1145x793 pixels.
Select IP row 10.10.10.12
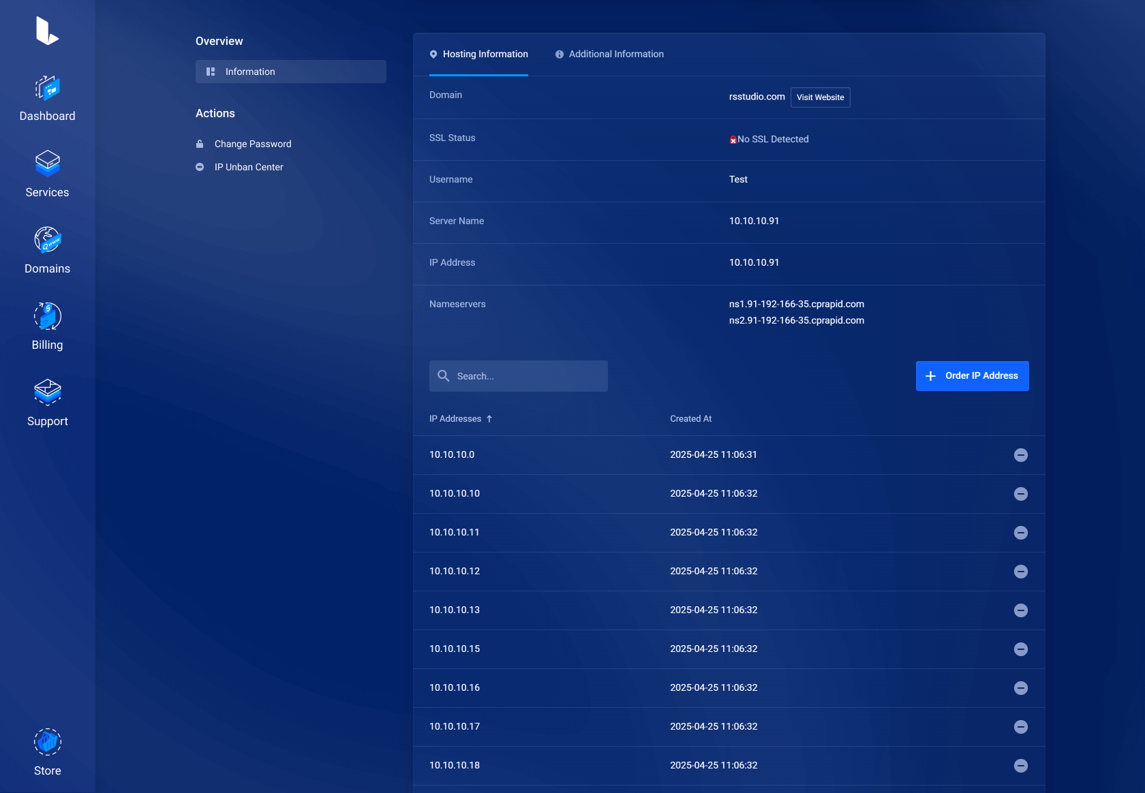pos(729,572)
